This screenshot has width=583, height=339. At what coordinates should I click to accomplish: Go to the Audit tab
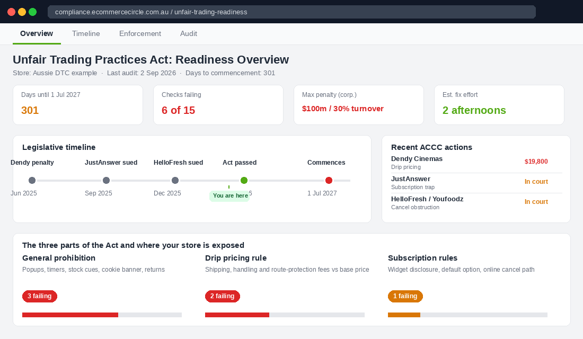(x=189, y=33)
